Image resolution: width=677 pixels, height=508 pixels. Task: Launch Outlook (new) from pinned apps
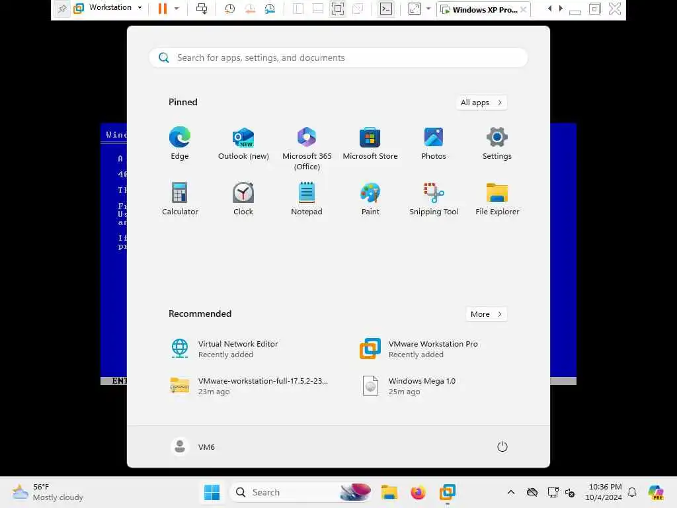click(243, 144)
